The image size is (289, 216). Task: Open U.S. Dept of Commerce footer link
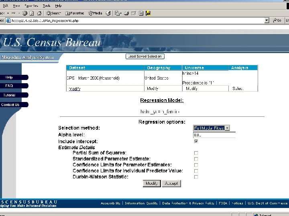pyautogui.click(x=267, y=203)
